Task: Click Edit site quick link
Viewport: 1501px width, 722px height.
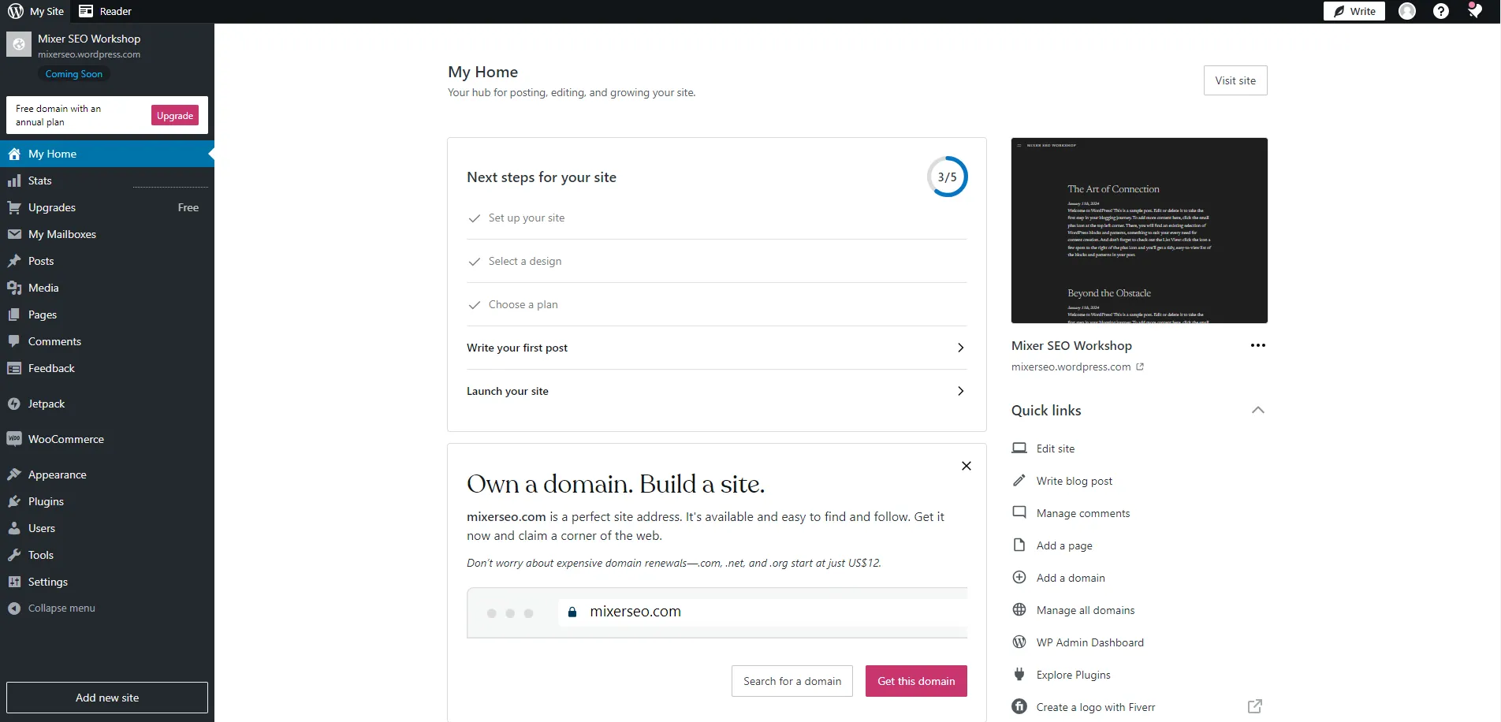Action: click(1055, 448)
